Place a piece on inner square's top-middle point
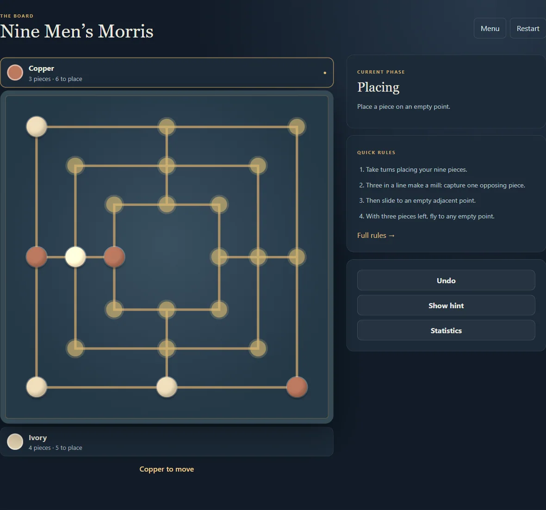Screen dimensions: 546x510 point(167,205)
